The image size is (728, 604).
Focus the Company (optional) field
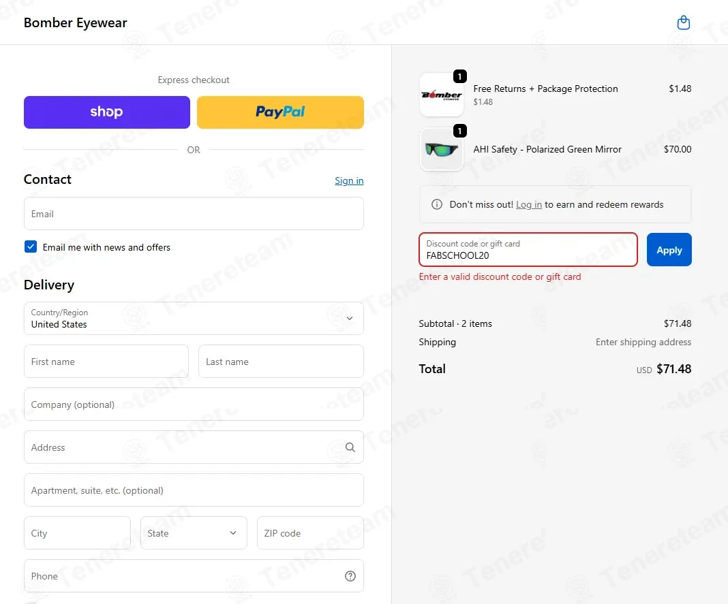pyautogui.click(x=194, y=404)
